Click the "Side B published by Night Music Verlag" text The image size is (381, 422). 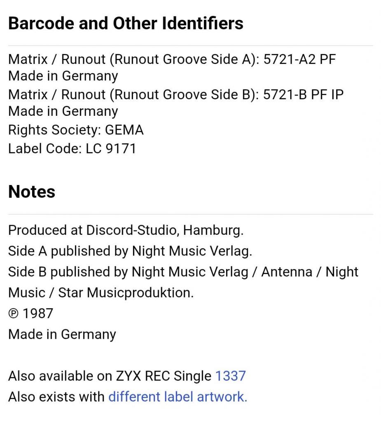point(128,272)
